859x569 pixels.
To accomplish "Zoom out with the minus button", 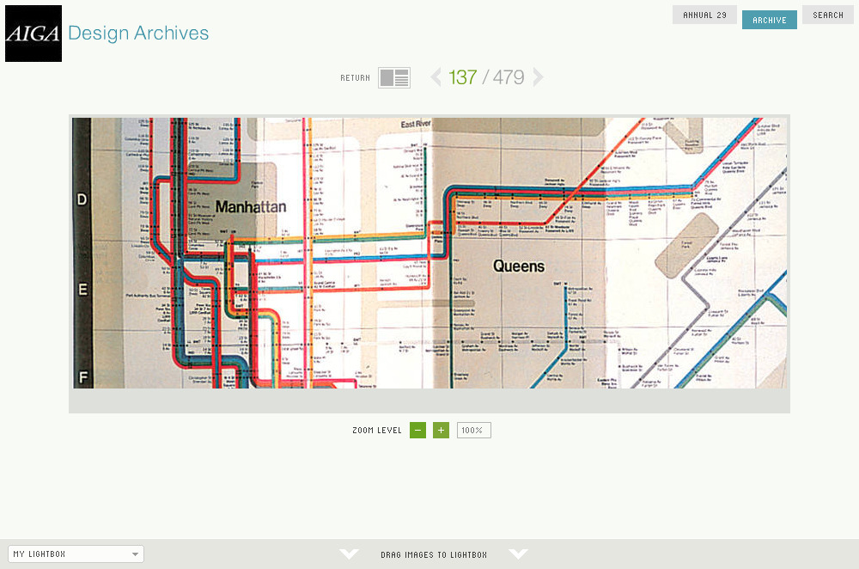I will pyautogui.click(x=418, y=431).
